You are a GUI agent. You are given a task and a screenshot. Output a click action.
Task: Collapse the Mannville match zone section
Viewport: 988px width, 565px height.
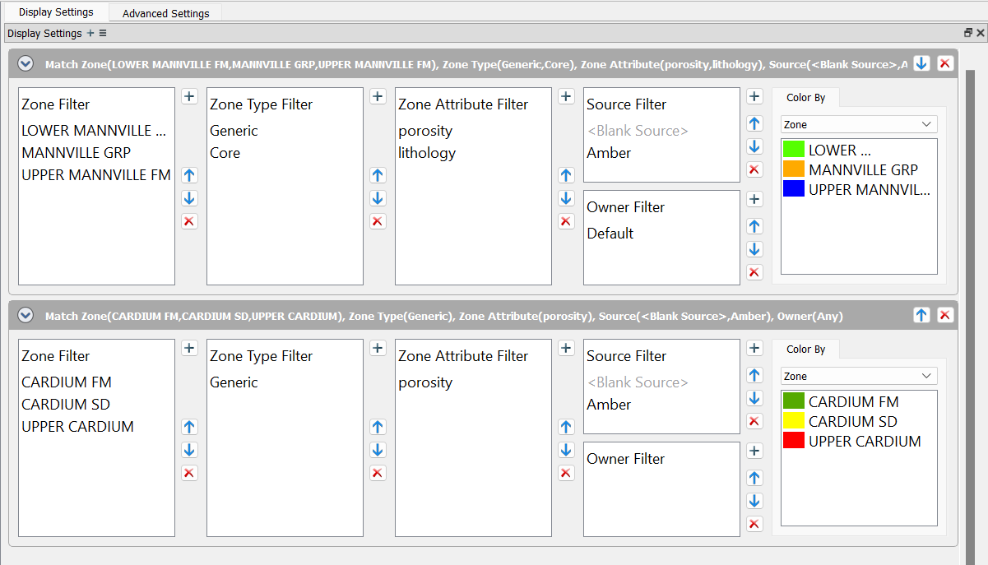(26, 63)
